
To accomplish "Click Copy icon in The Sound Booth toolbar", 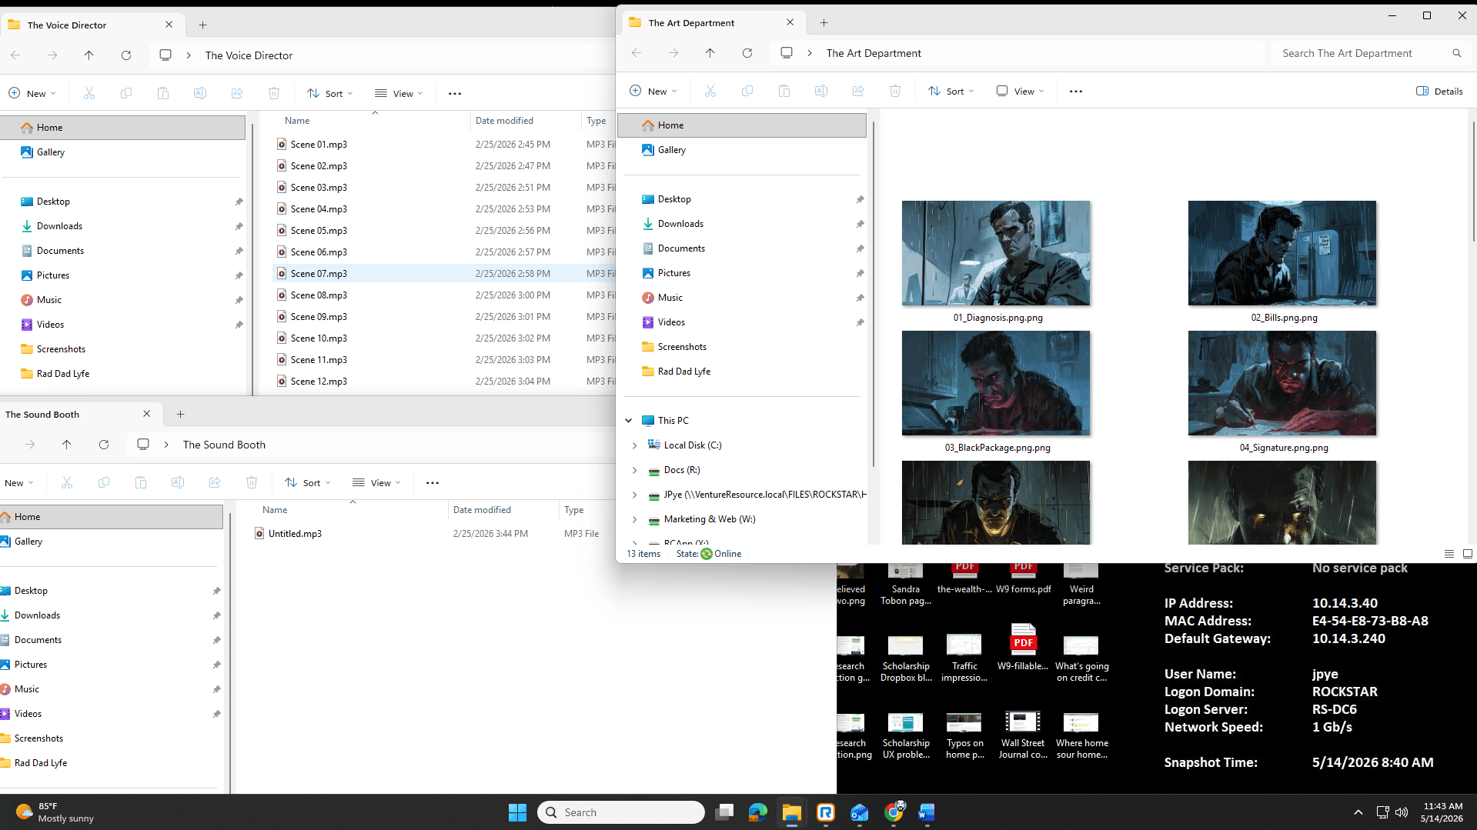I will pos(103,482).
